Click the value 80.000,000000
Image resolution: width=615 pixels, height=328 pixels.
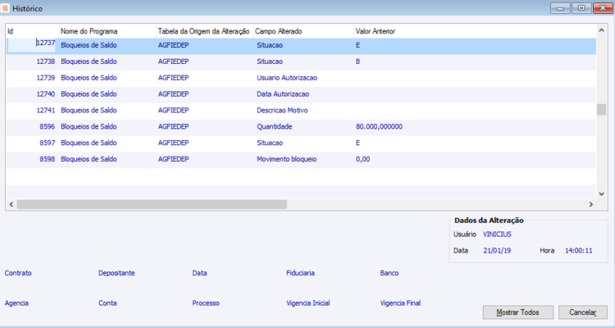tap(379, 127)
